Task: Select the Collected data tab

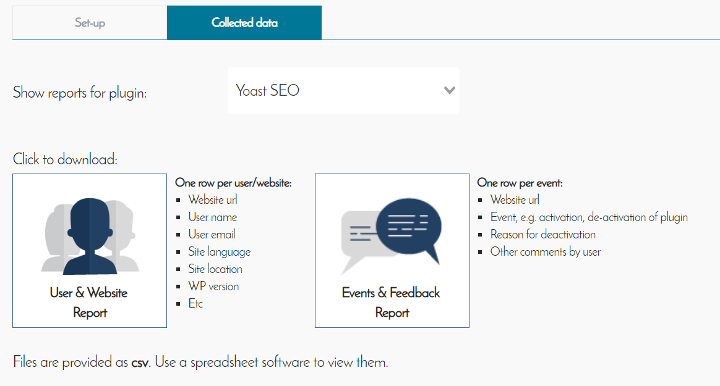Action: point(244,23)
